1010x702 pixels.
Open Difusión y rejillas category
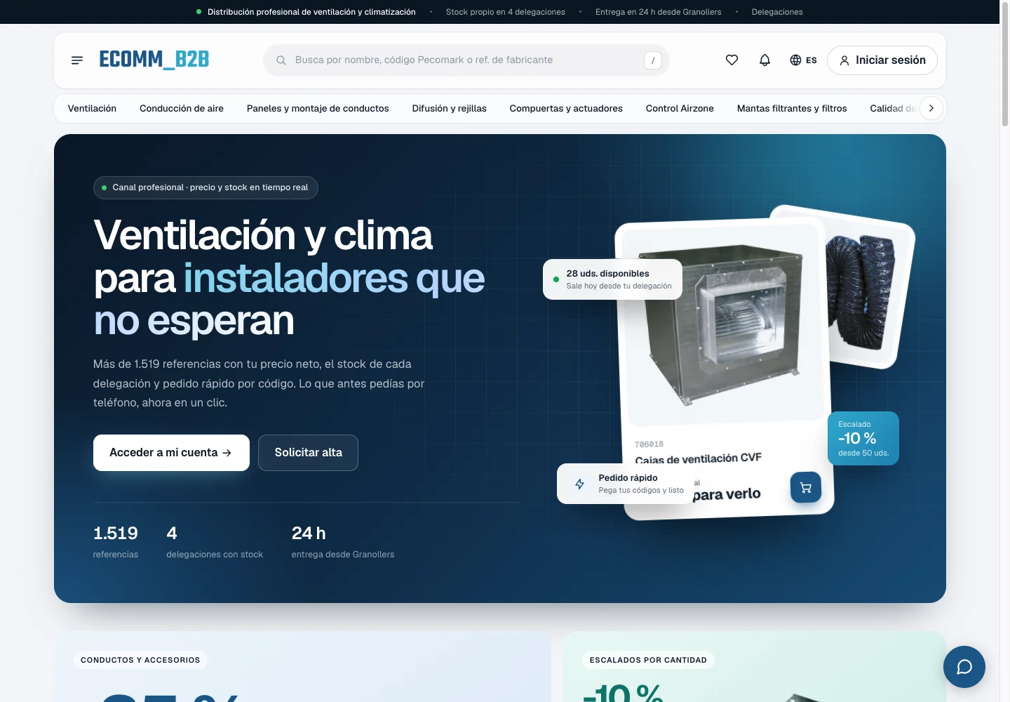pyautogui.click(x=449, y=108)
